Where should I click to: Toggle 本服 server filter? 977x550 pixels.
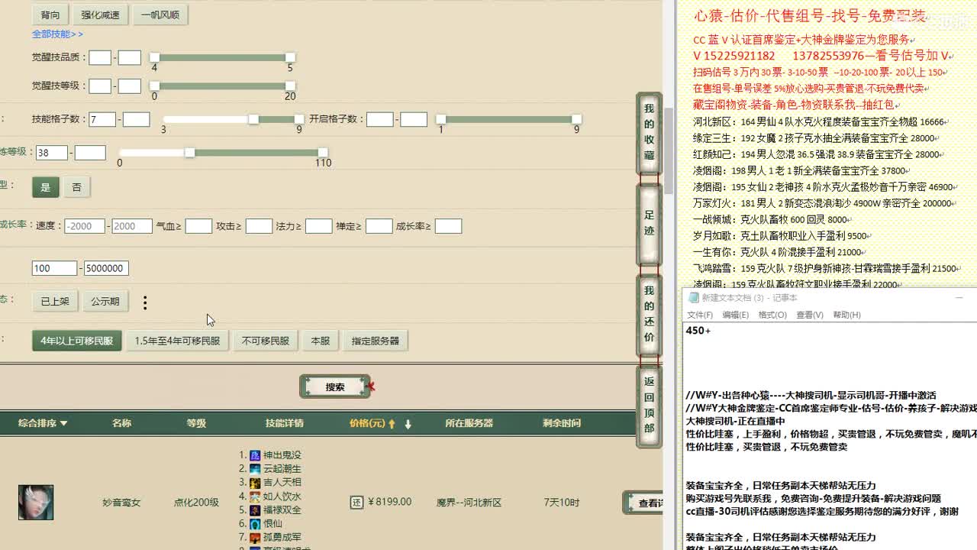pos(321,341)
